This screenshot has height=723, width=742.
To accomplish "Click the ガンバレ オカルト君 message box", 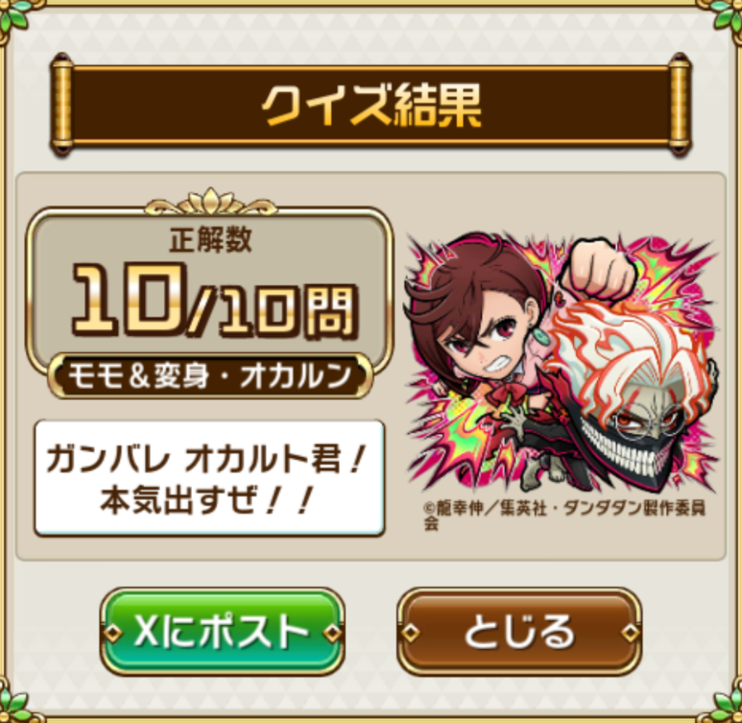I will [x=209, y=478].
